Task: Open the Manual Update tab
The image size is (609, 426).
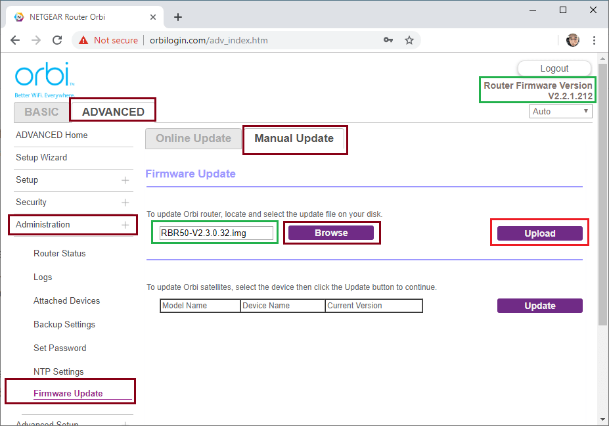Action: tap(294, 138)
